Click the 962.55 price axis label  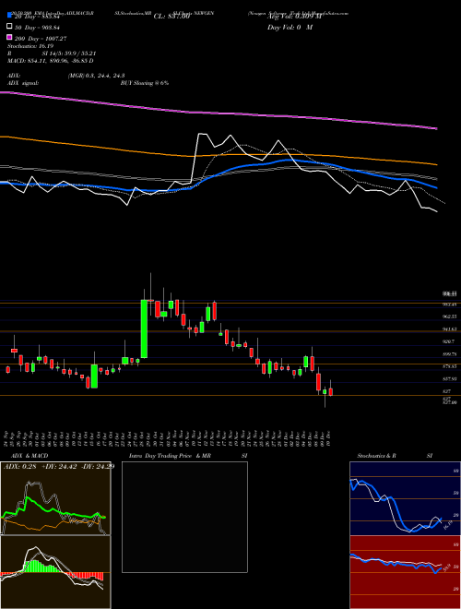pyautogui.click(x=449, y=316)
